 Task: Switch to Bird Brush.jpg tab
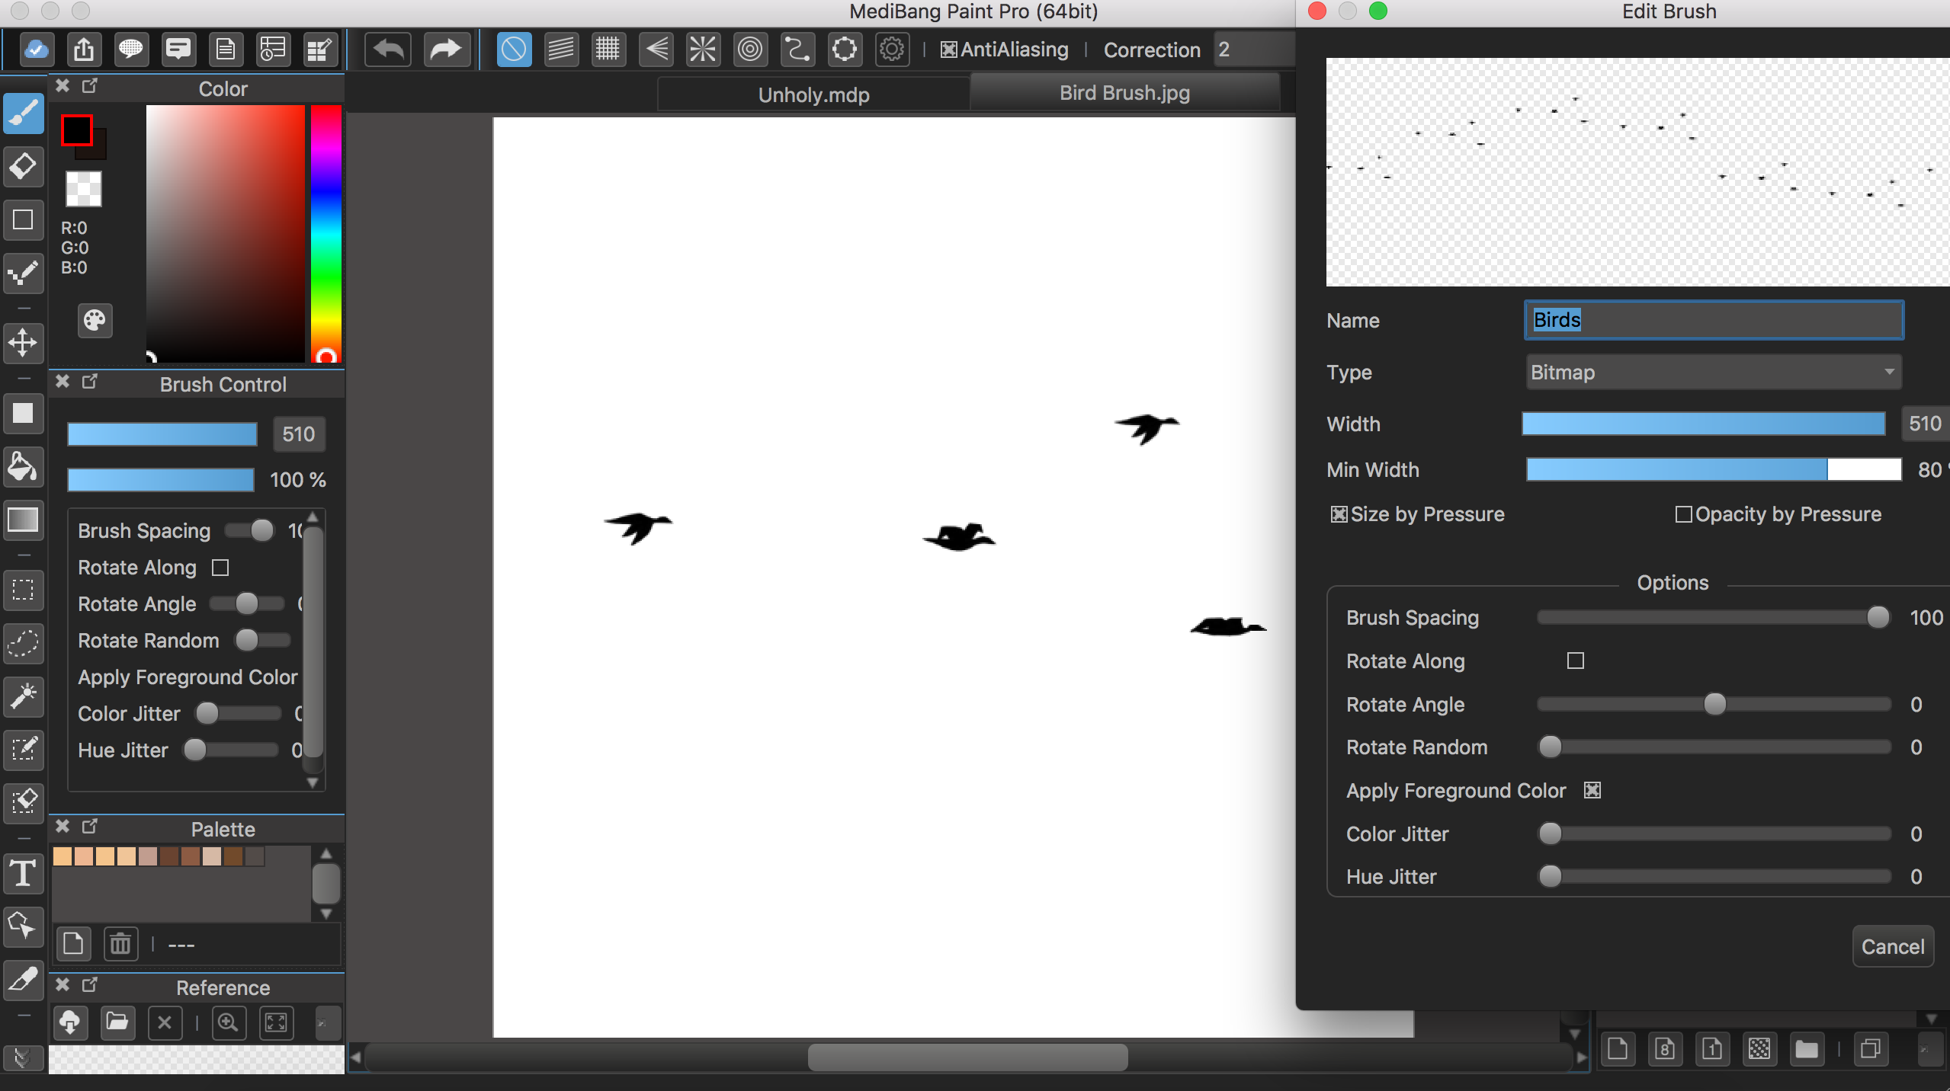tap(1124, 93)
